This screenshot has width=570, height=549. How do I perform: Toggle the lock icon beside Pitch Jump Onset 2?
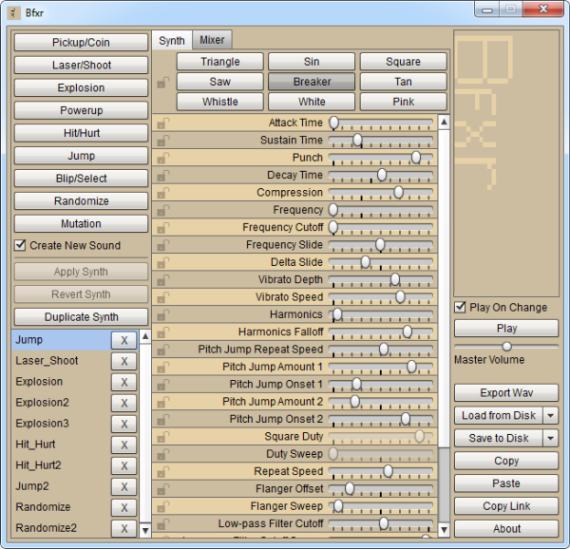coord(162,420)
